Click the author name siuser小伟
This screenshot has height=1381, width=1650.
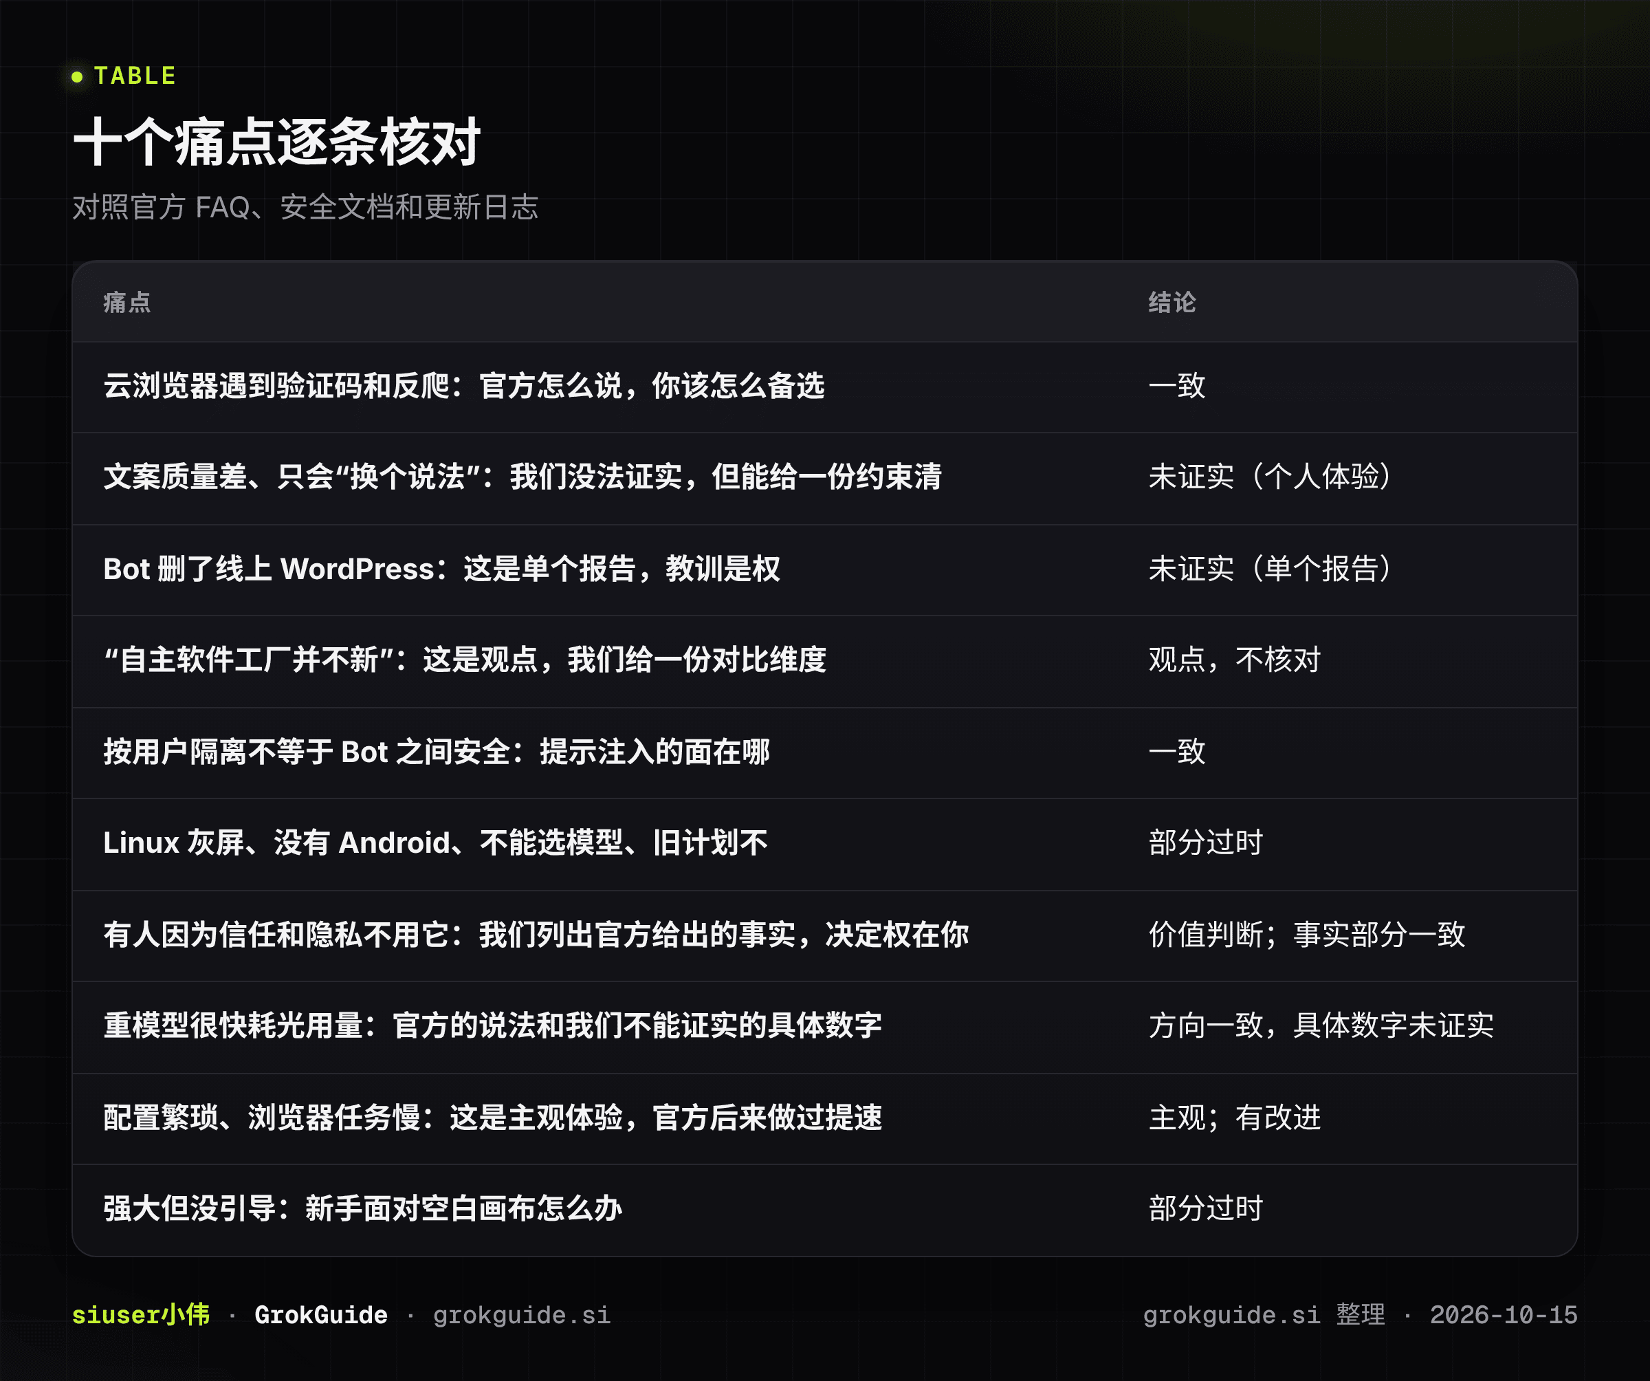coord(141,1314)
